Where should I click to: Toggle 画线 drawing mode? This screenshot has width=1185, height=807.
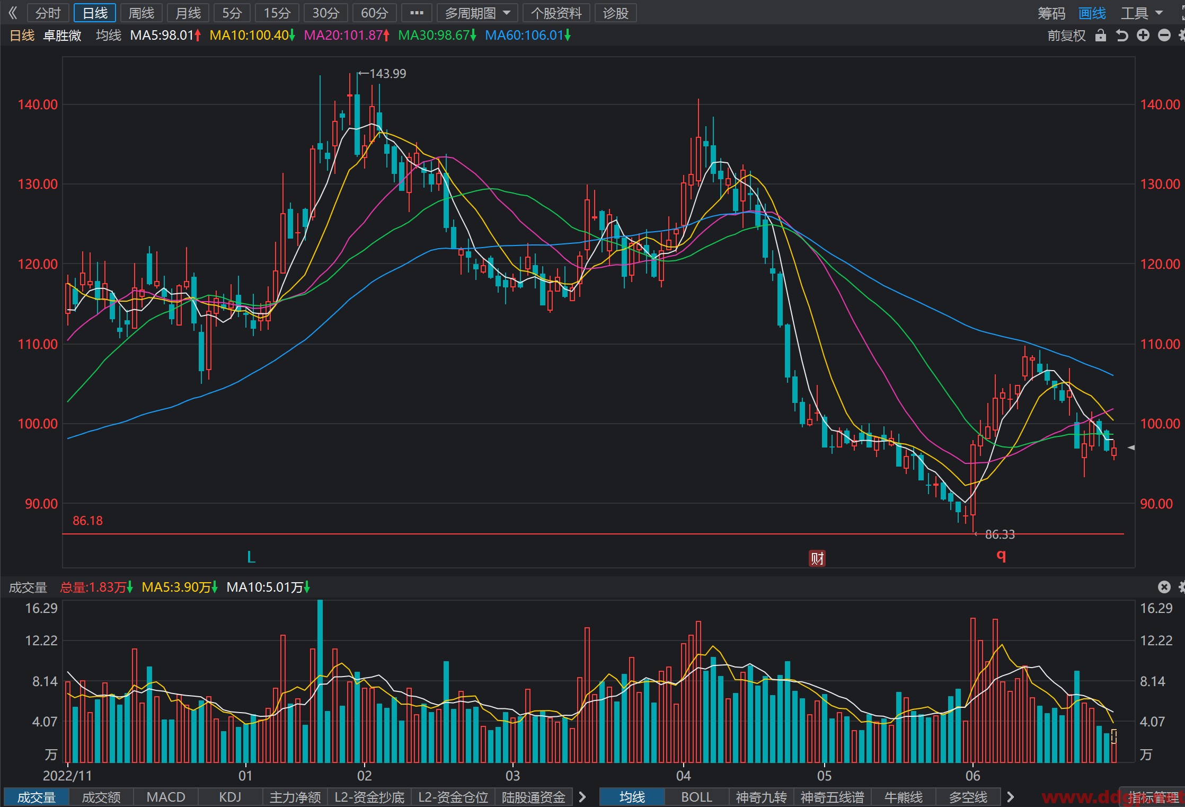click(1092, 13)
